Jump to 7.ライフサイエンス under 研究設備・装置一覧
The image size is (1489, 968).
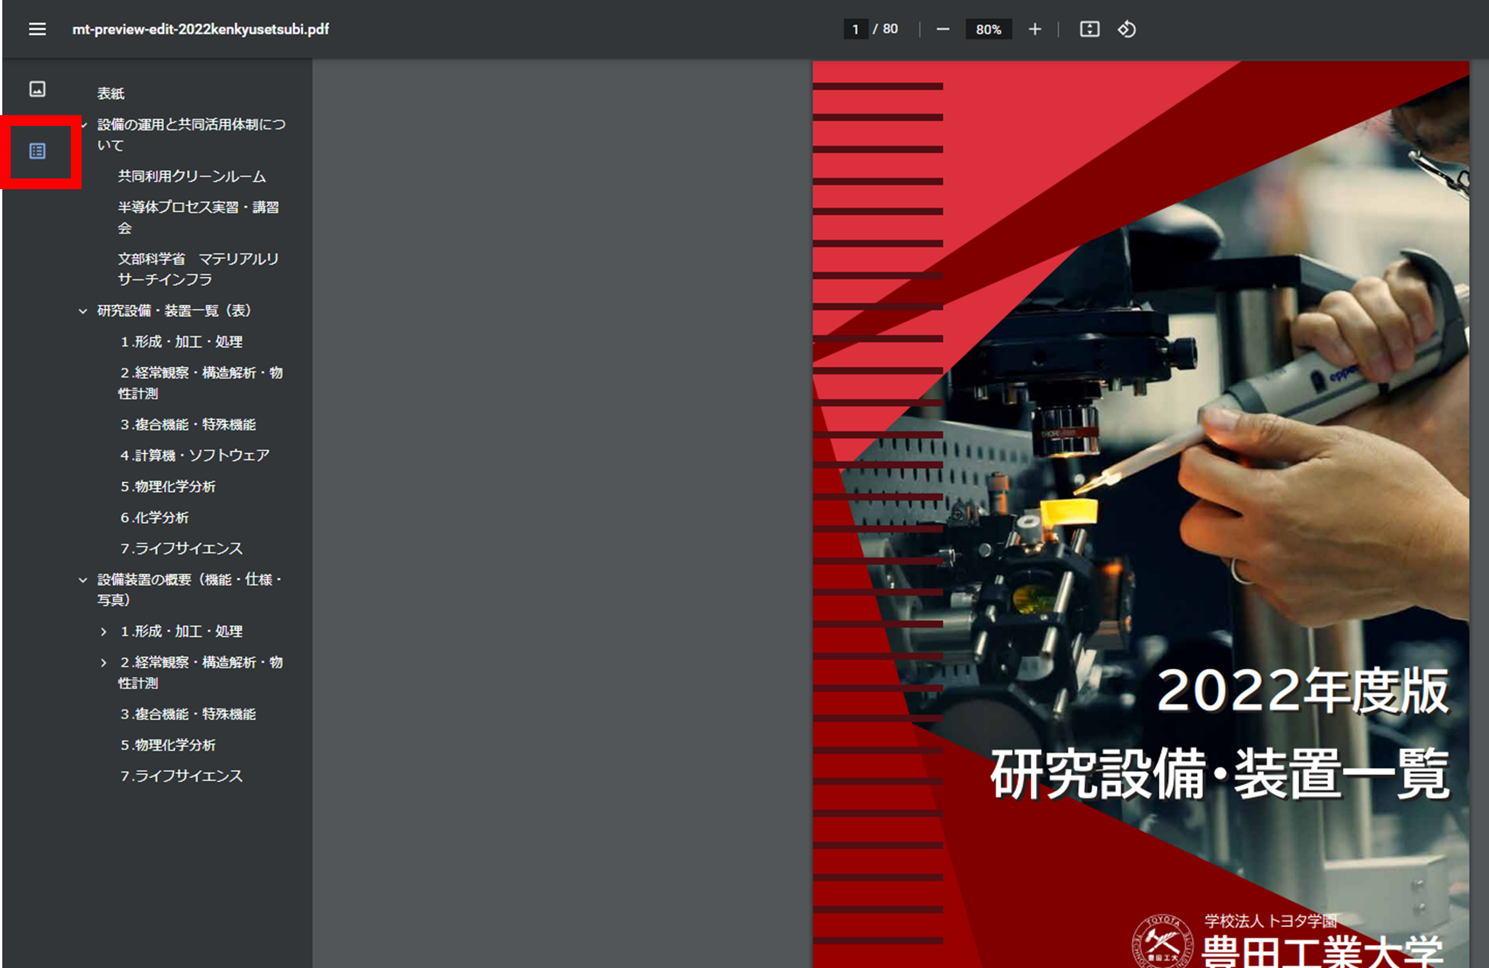pyautogui.click(x=181, y=548)
